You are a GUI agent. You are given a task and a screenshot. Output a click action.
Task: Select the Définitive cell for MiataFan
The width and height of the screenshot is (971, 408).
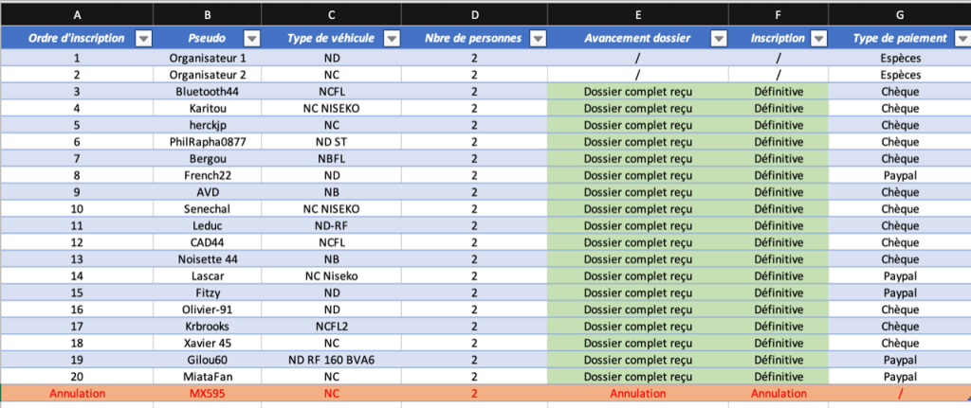pos(779,377)
